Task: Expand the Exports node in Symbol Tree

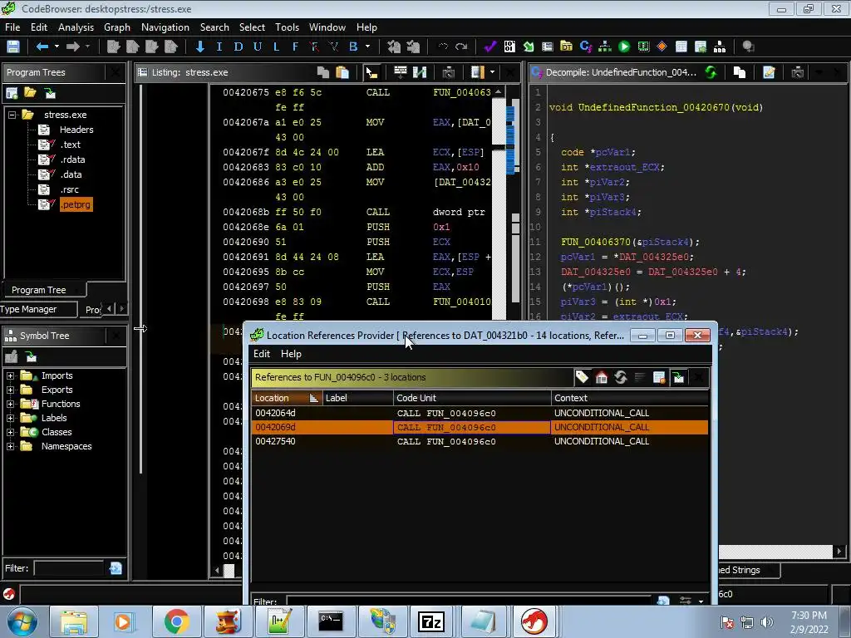Action: pyautogui.click(x=10, y=390)
